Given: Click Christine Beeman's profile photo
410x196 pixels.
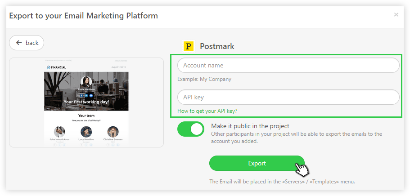Looking at the screenshot, I should click(x=113, y=131).
